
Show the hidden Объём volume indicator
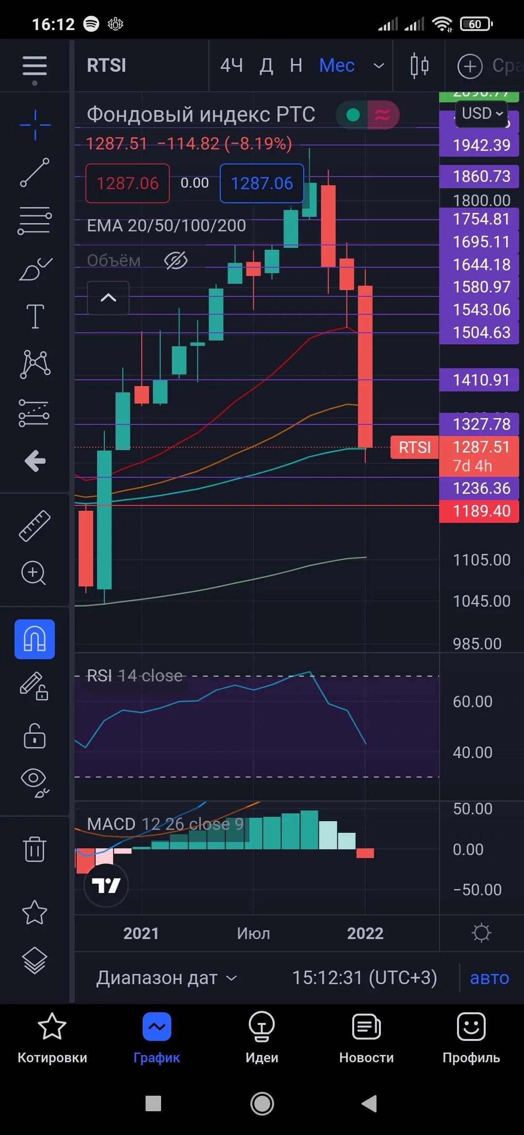pos(176,260)
